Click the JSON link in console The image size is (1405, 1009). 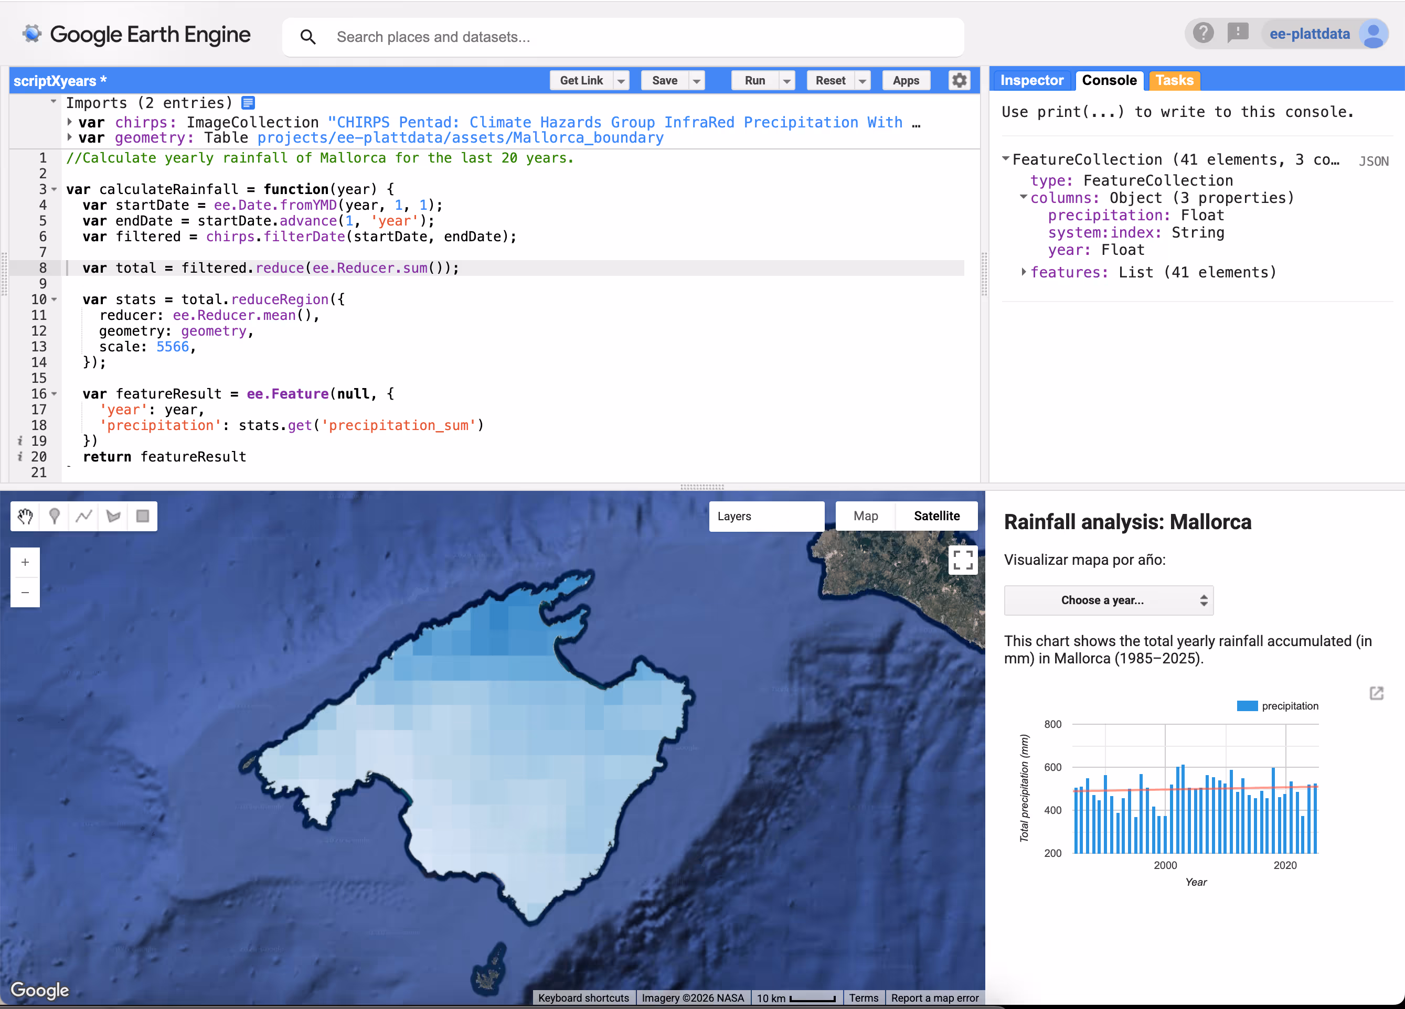1374,161
